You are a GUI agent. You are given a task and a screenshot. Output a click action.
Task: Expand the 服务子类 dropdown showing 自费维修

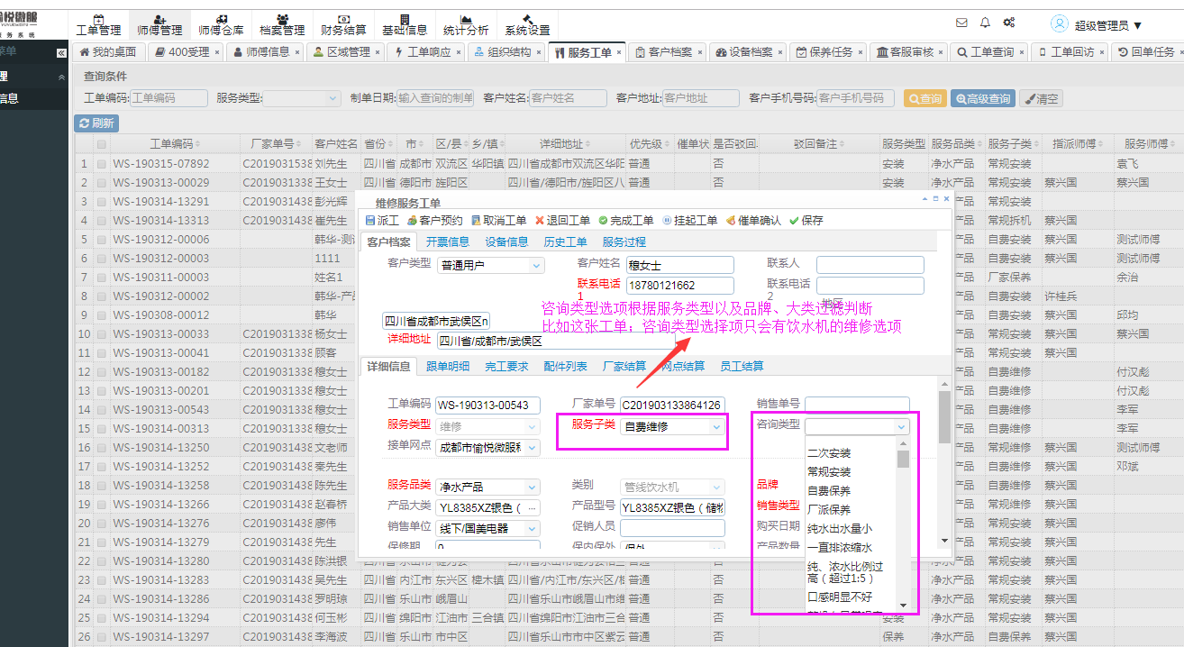point(717,426)
